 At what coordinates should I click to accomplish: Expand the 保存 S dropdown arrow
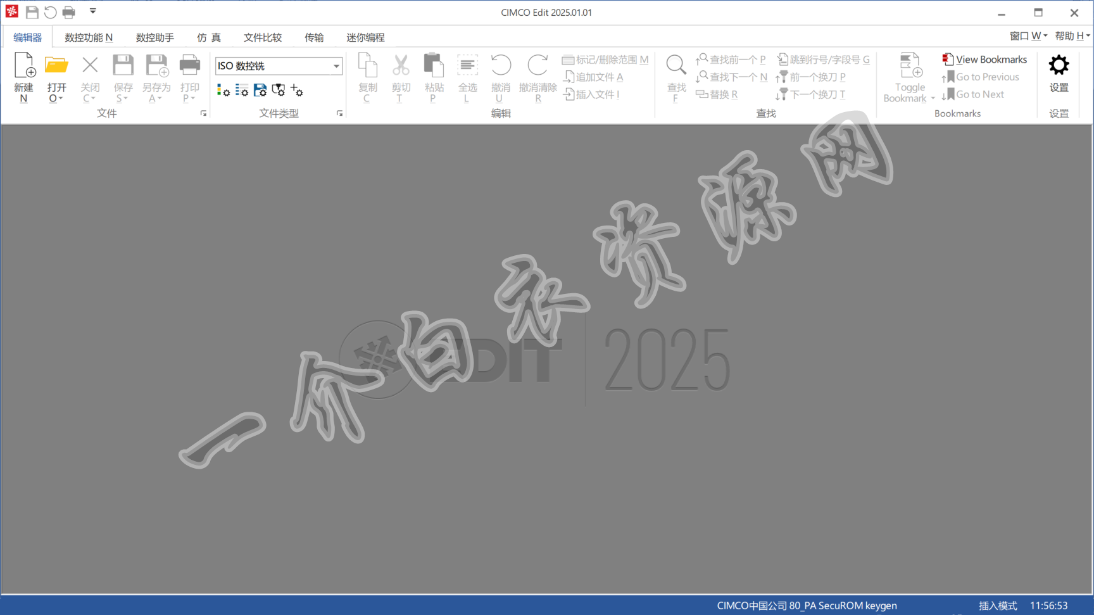click(125, 98)
